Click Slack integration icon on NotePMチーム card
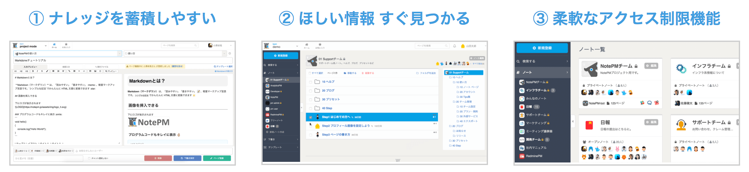The width and height of the screenshot is (749, 172). tap(642, 103)
